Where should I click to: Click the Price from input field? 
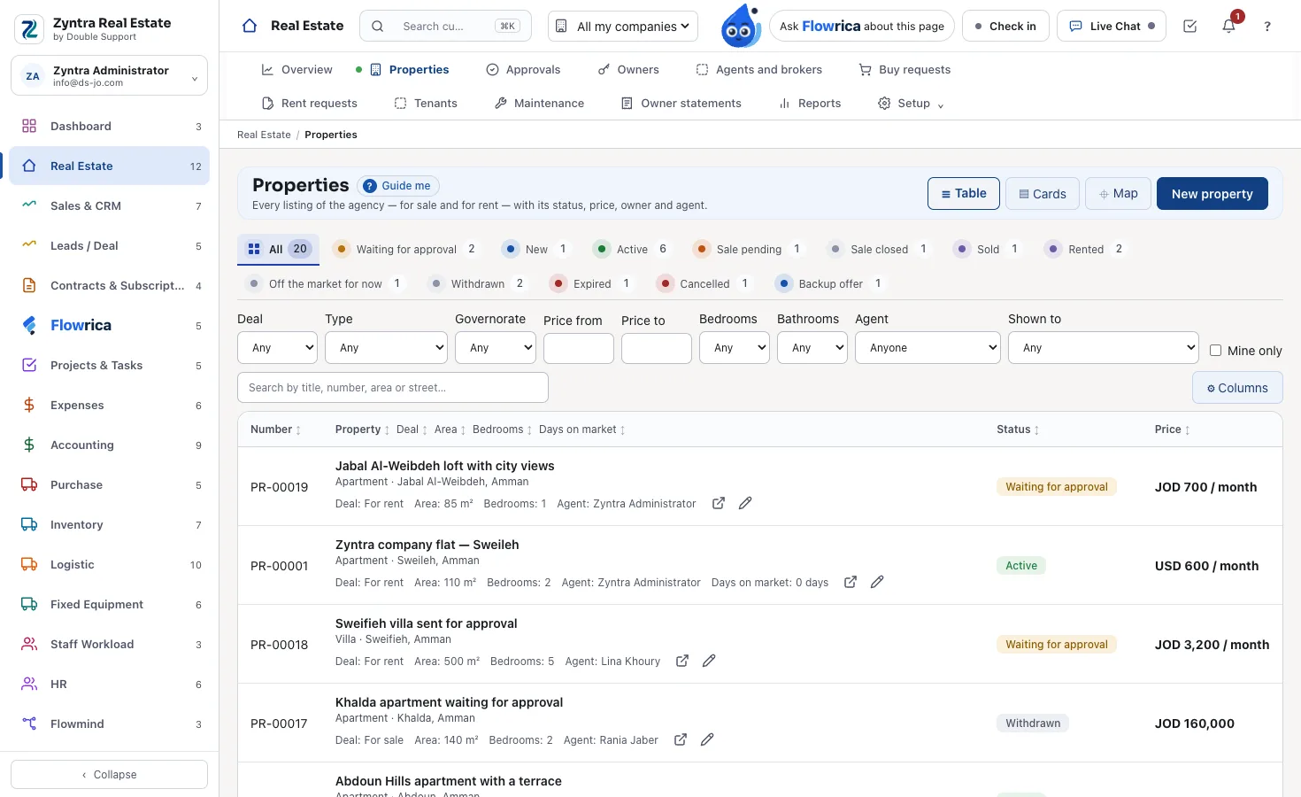pos(579,348)
